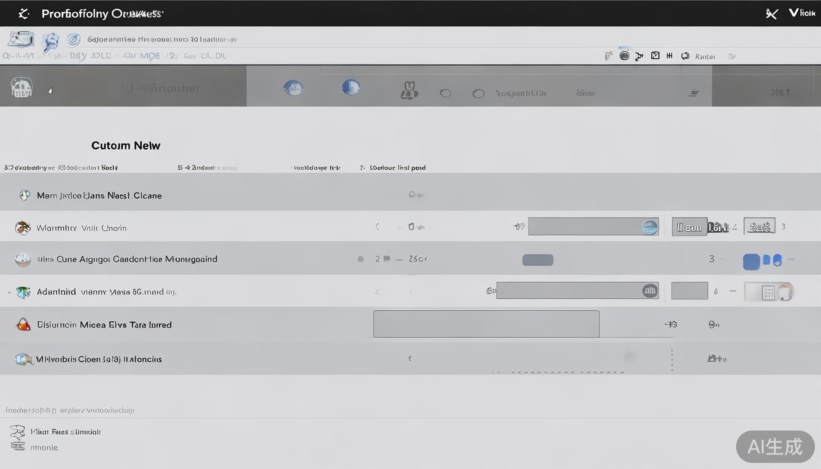
Task: Click the scissors icon in the title bar
Action: tap(772, 13)
